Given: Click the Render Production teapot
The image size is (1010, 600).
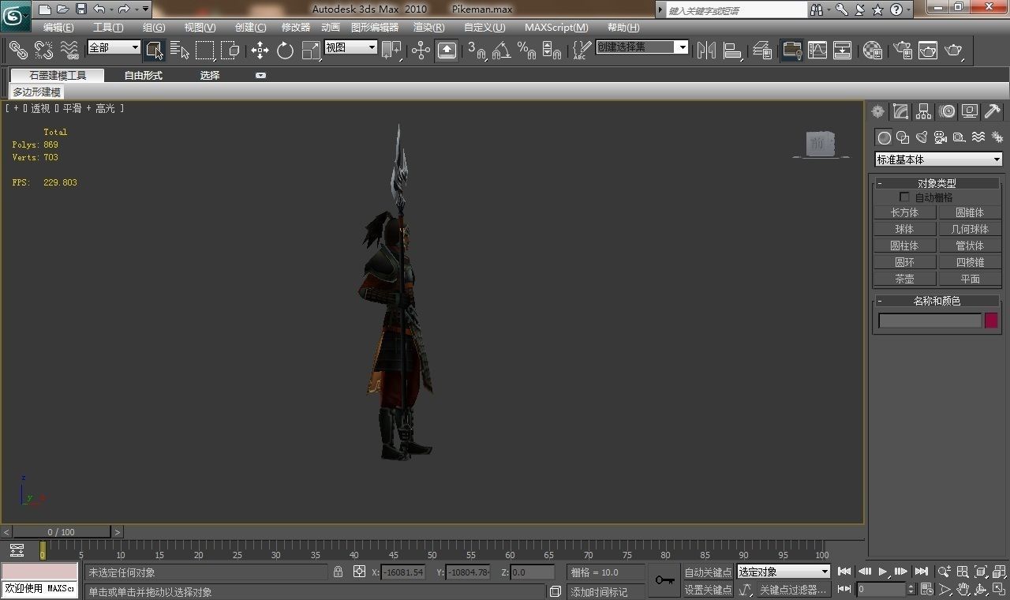Looking at the screenshot, I should [953, 51].
